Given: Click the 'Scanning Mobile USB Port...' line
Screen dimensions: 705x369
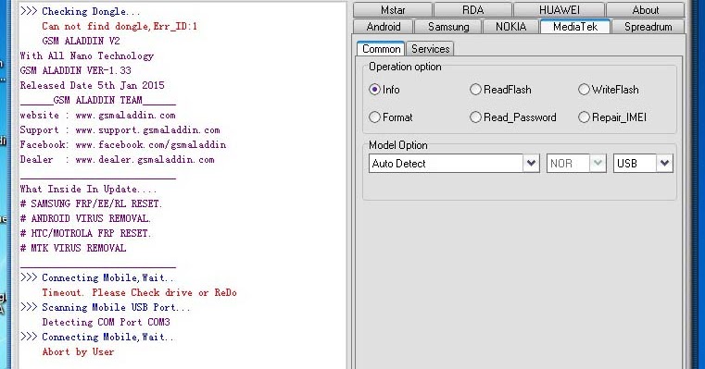Looking at the screenshot, I should coord(106,307).
